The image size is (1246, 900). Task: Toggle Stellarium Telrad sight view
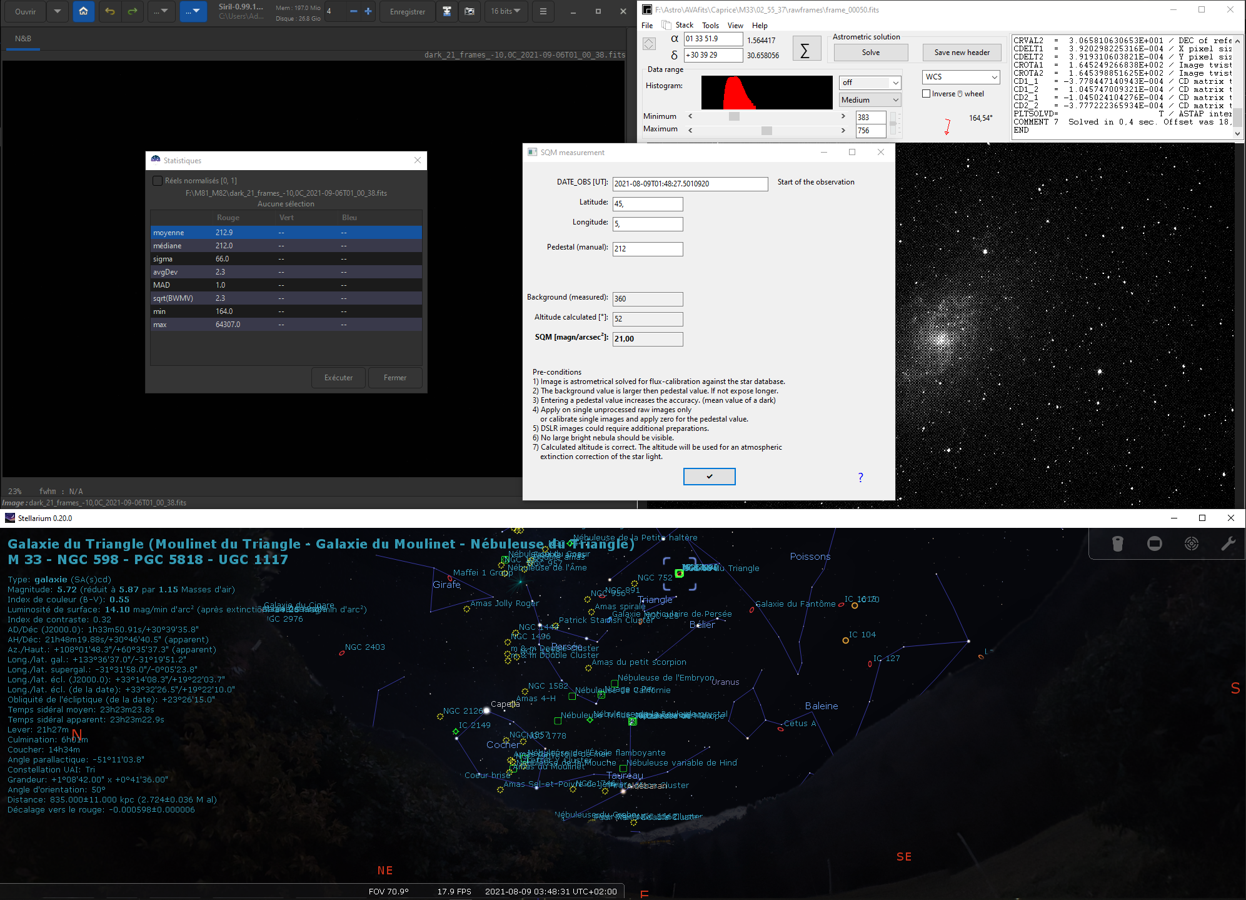coord(1192,544)
